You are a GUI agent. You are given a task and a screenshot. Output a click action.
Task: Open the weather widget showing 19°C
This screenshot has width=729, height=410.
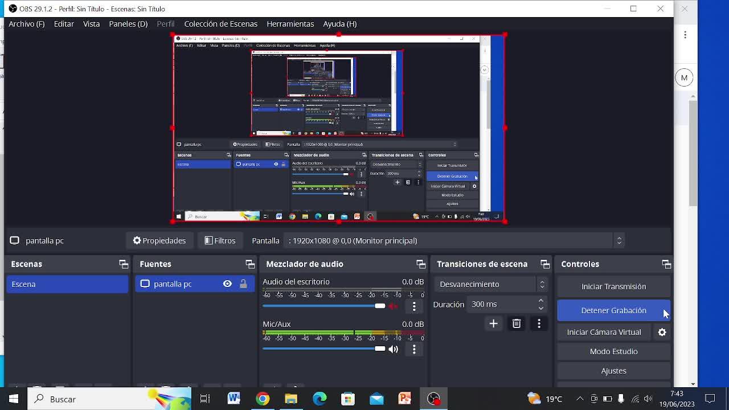point(545,399)
